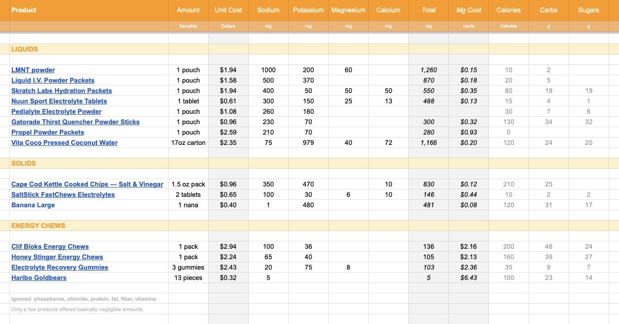Screen dimensions: 619x324
Task: Open Honey Stinger Energy Chews link
Action: tap(57, 257)
